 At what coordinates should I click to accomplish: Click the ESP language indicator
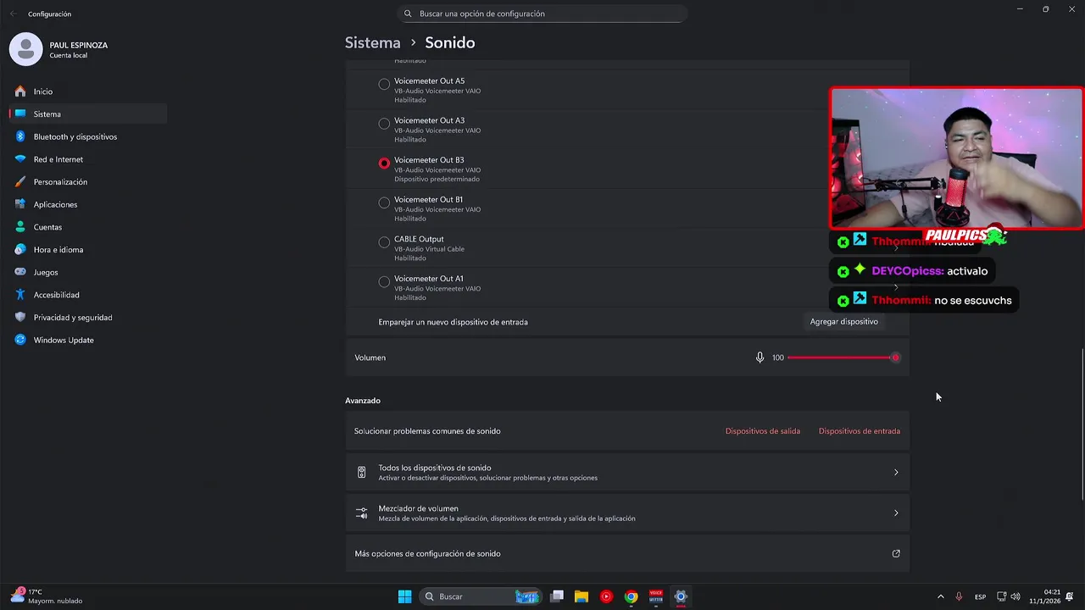[x=980, y=596]
